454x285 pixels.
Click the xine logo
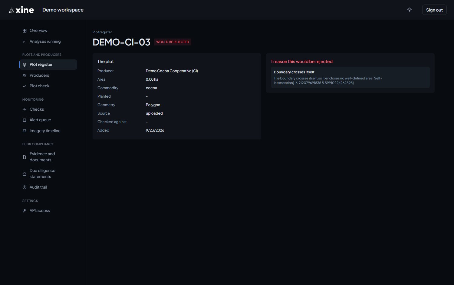coord(21,10)
